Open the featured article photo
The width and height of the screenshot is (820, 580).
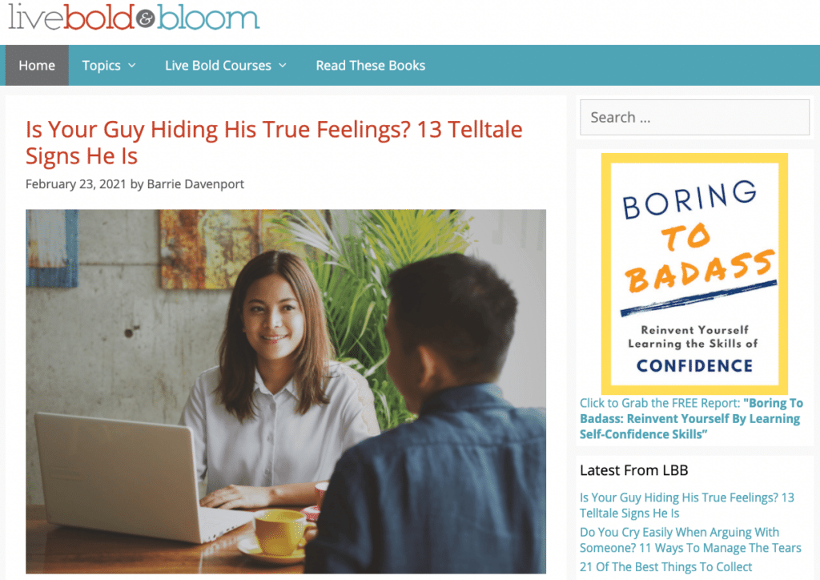tap(286, 391)
